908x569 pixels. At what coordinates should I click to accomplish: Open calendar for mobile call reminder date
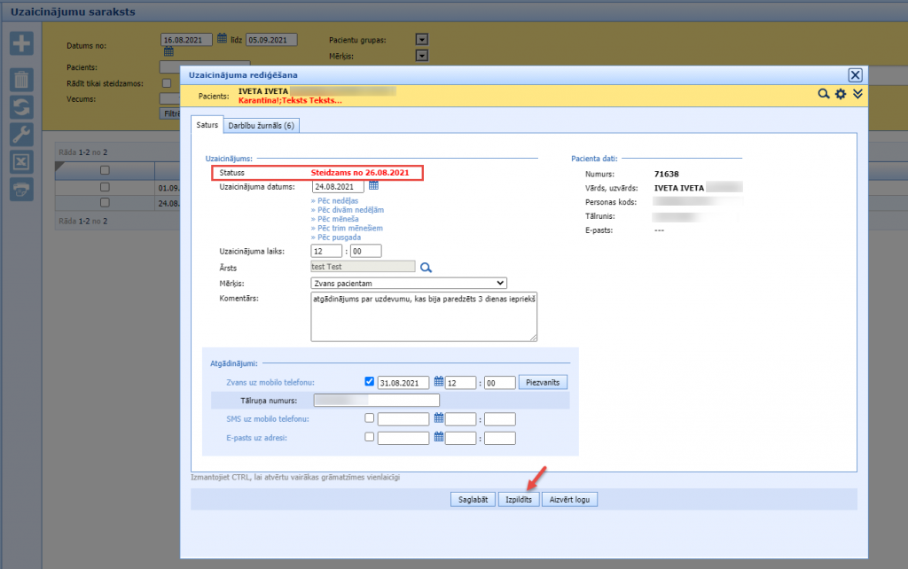tap(438, 382)
